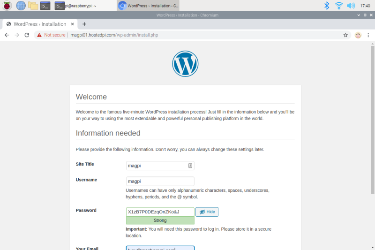Go back to the previous page
The height and width of the screenshot is (250, 375).
(x=7, y=35)
